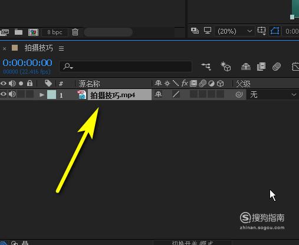Viewport: 299px width, 245px height.
Task: Enable motion blur on 拍摄技巧.mp4 layer
Action: [x=202, y=94]
